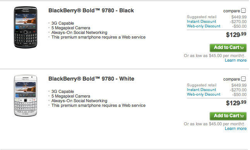The height and width of the screenshot is (150, 250).
Task: Add the black BlackBerry Bold to cart
Action: coord(228,48)
